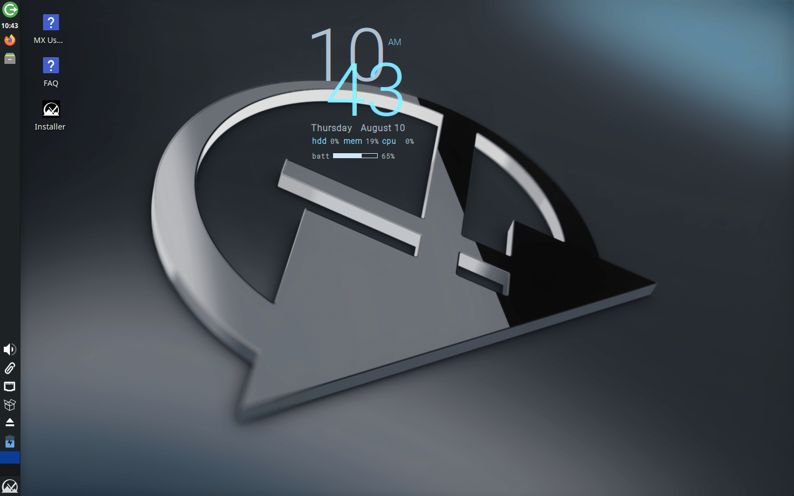
Task: Click the 'August 10' date text
Action: click(x=383, y=128)
